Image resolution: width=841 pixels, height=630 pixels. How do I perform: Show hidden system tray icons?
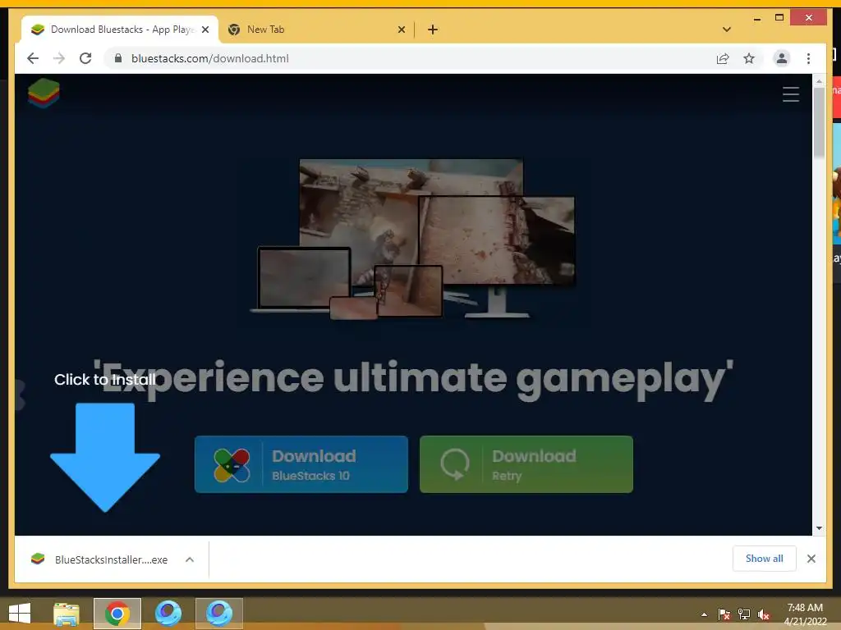704,614
